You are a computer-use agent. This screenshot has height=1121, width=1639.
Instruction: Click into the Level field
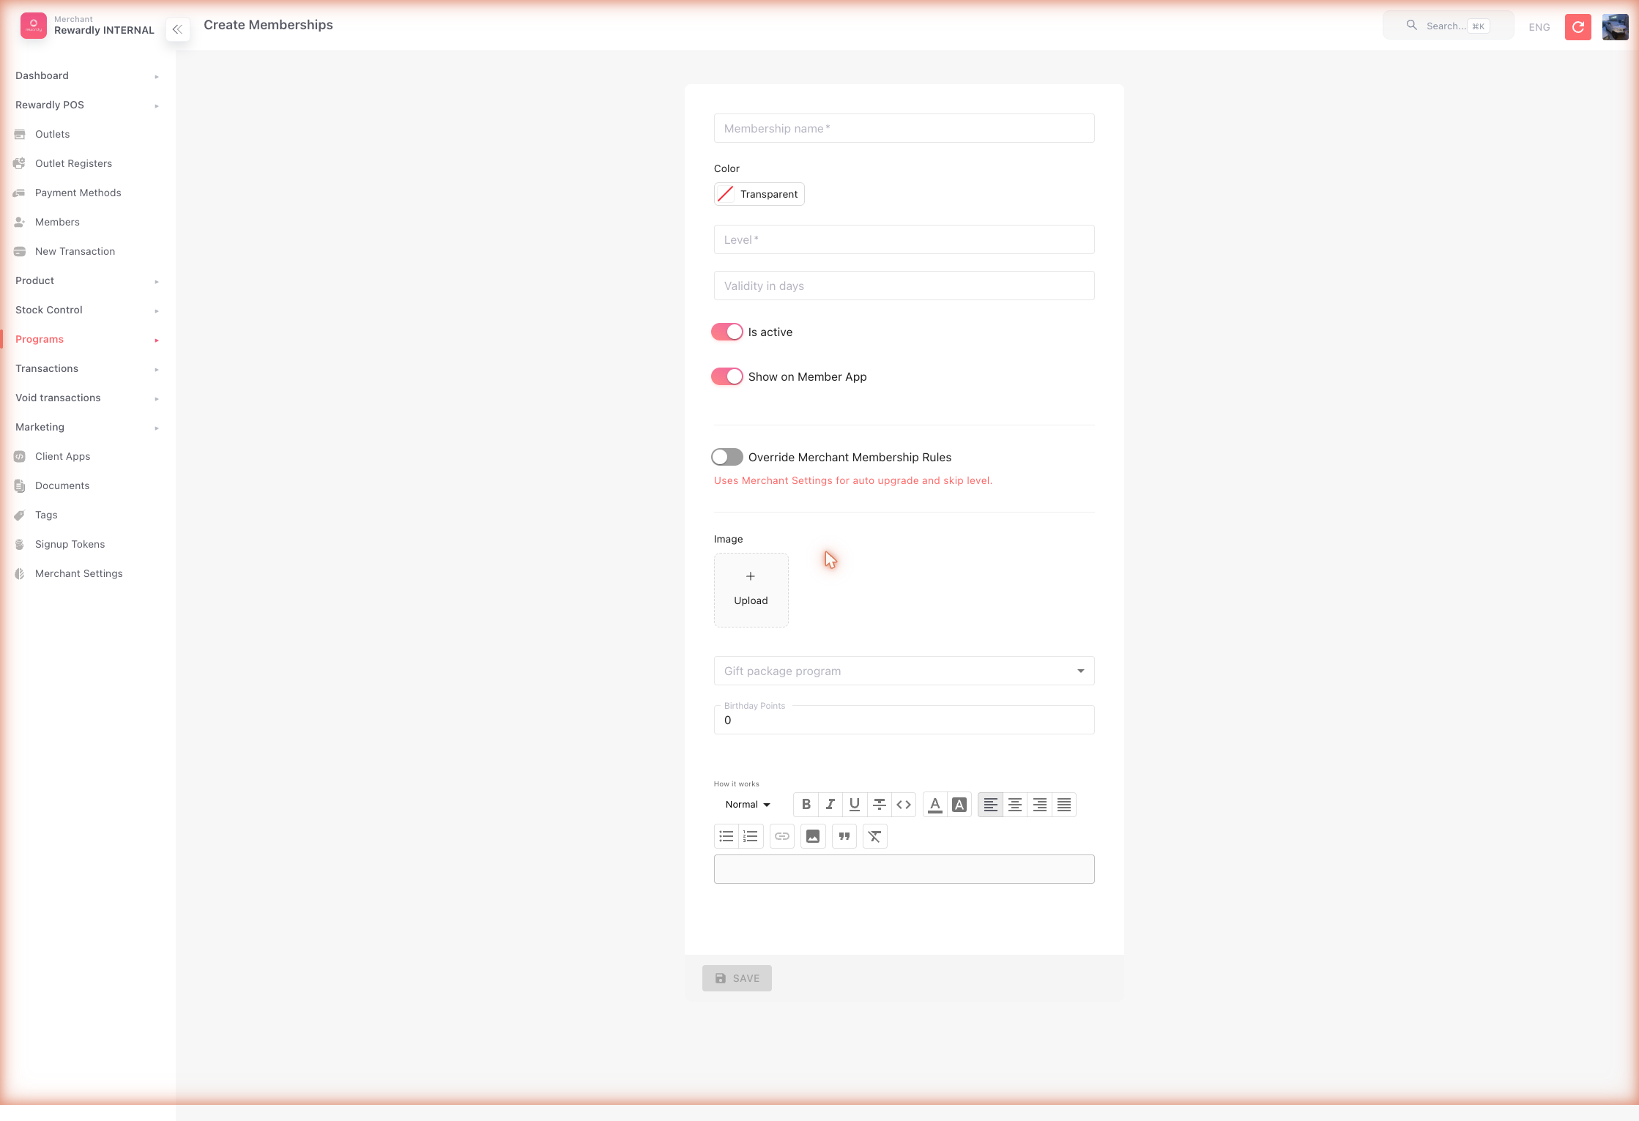904,239
